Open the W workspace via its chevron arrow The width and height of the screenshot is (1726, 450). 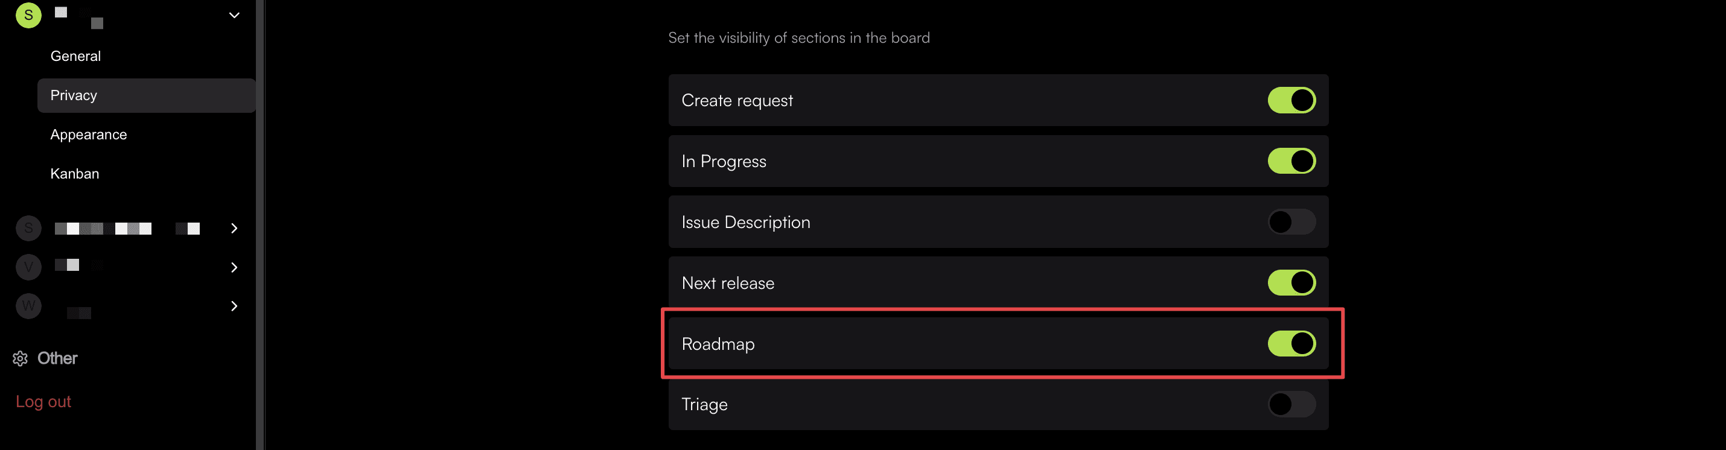pos(233,306)
